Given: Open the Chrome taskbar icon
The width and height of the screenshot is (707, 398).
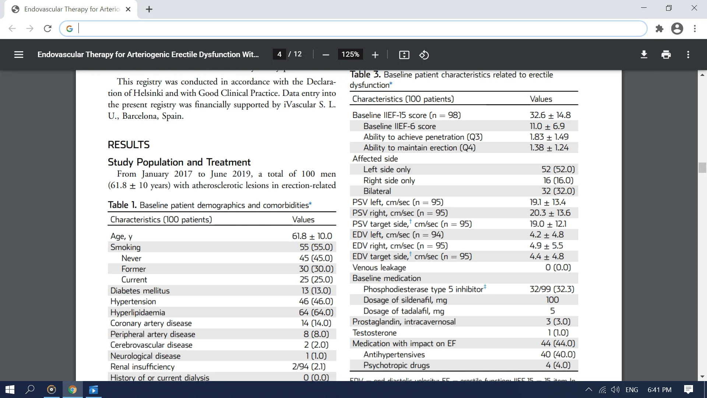Looking at the screenshot, I should pos(73,390).
